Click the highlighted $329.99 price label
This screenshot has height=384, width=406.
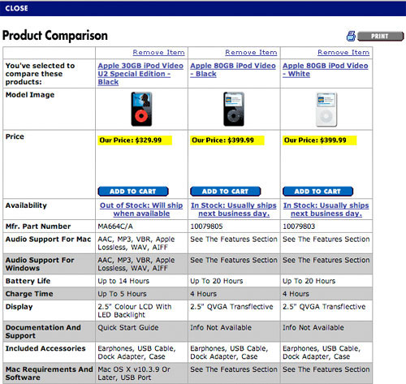135,140
